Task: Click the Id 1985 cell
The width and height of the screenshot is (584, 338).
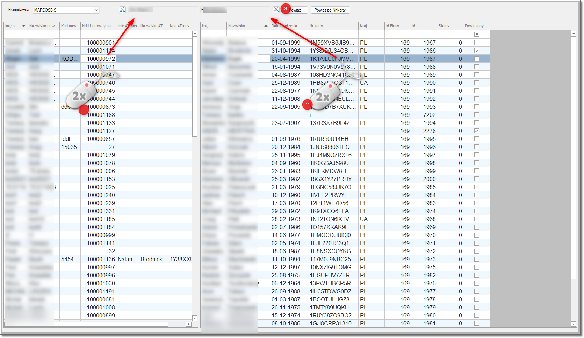Action: tap(424, 187)
